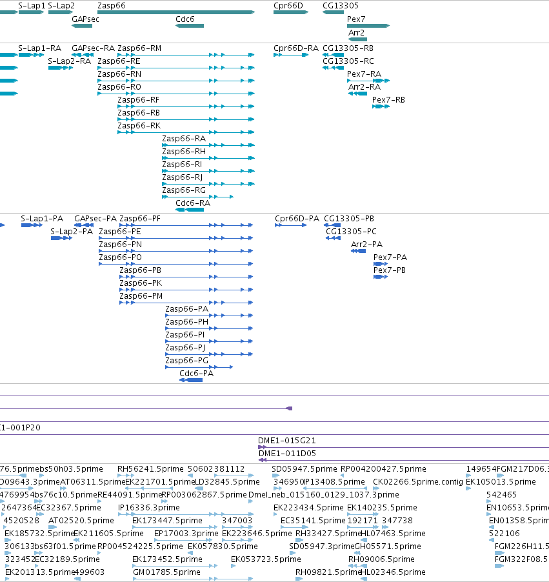Open the GAPsec gene label

point(85,19)
